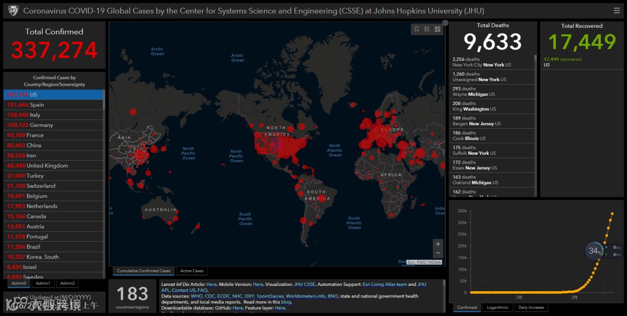Click the topmost data point on chart
Viewport: 627px width, 316px height.
point(612,214)
